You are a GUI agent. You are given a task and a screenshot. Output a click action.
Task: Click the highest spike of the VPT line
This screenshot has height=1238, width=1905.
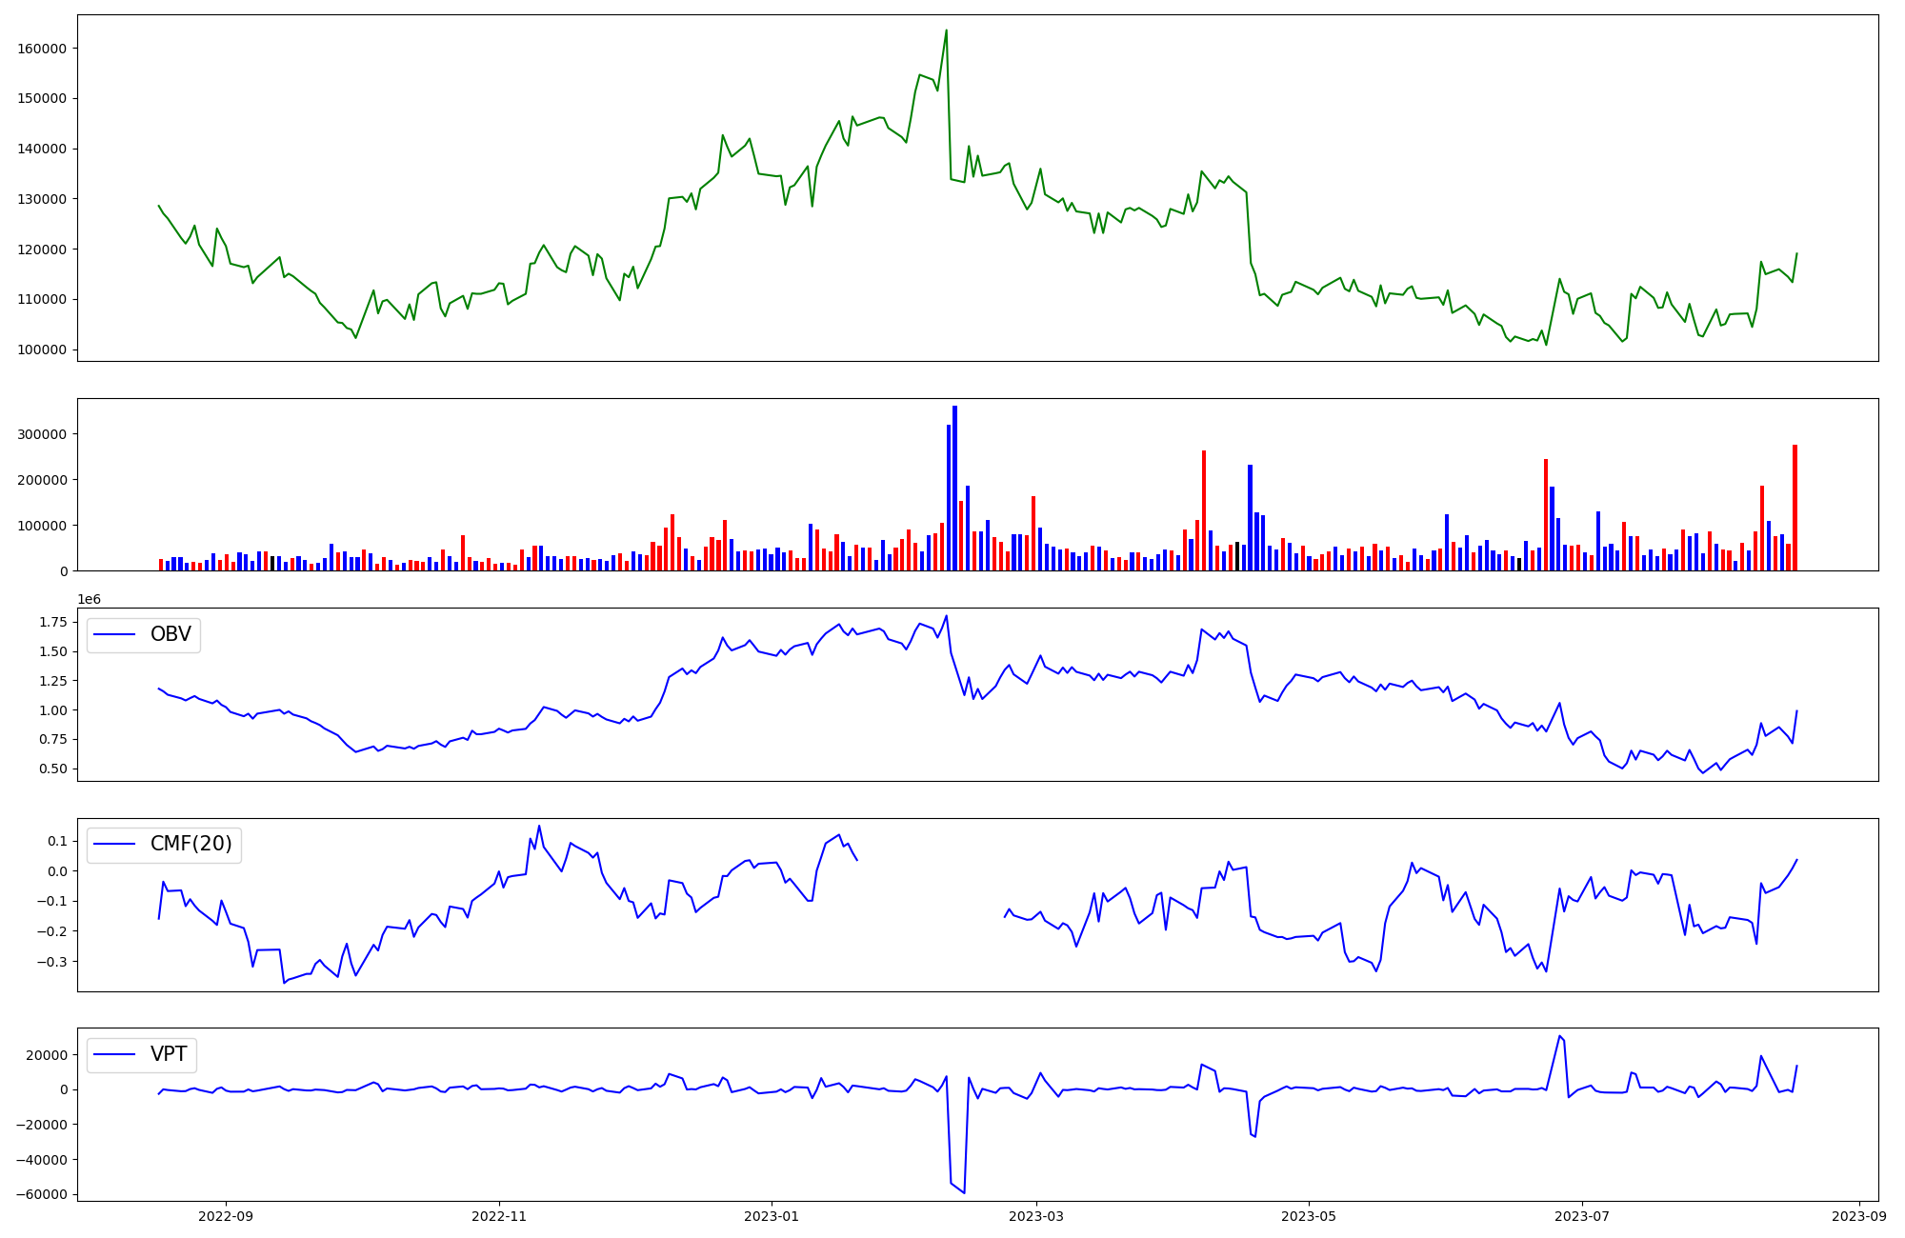[1559, 1036]
